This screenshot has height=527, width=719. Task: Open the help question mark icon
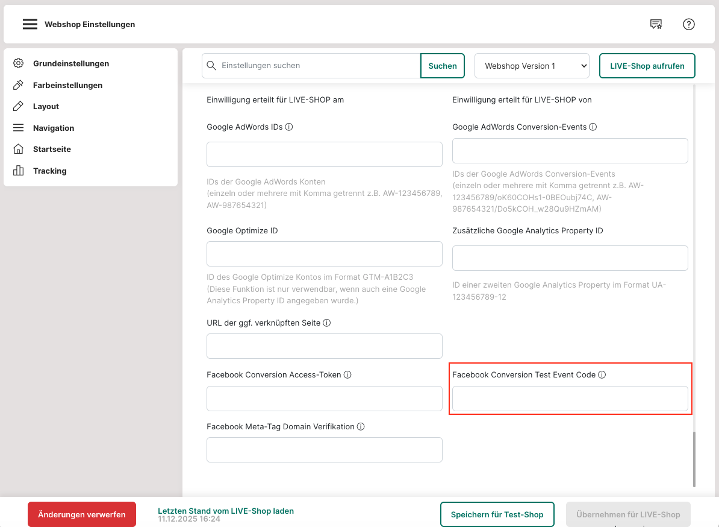pos(689,25)
